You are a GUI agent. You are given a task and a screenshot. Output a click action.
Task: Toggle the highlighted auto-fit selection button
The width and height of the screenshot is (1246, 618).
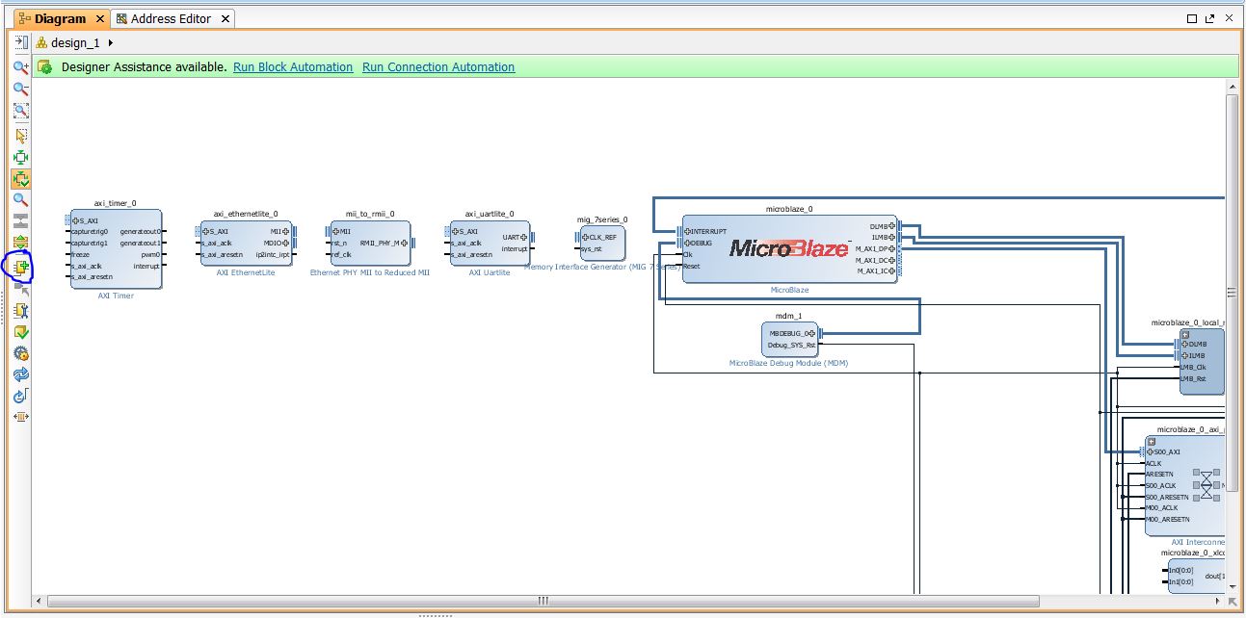click(x=20, y=179)
